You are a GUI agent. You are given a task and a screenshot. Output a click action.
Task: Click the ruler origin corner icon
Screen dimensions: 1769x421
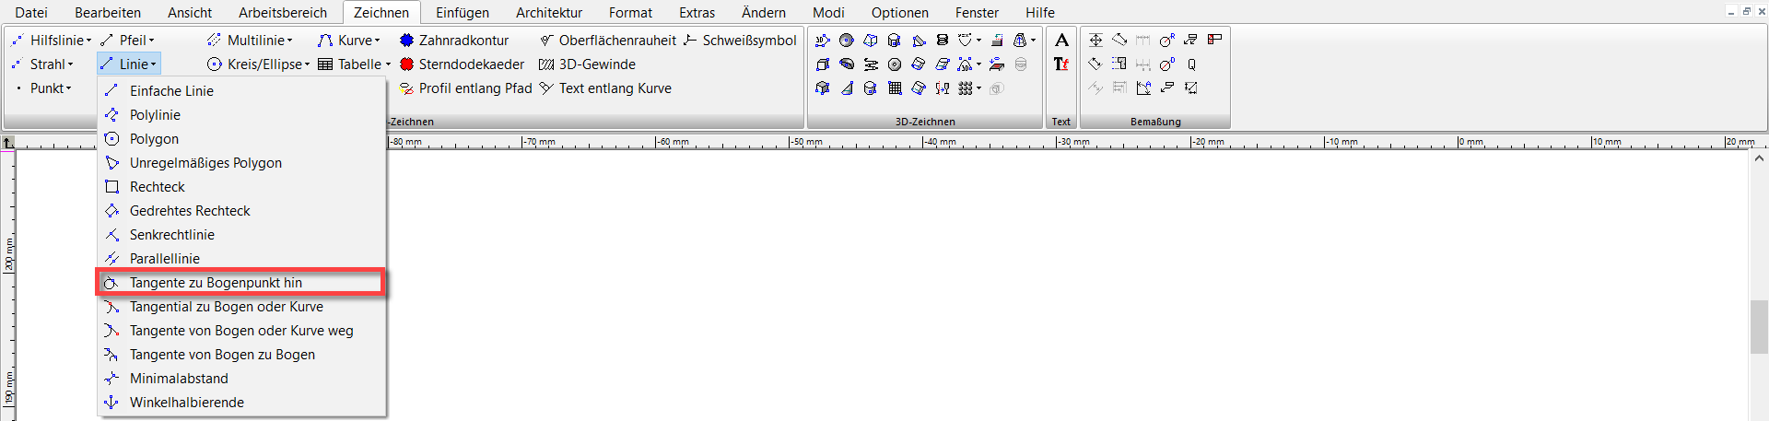pyautogui.click(x=7, y=142)
